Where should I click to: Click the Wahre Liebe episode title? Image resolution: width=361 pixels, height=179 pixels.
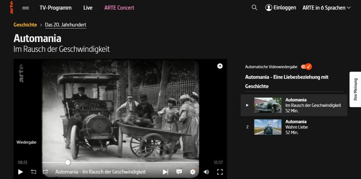coord(296,127)
